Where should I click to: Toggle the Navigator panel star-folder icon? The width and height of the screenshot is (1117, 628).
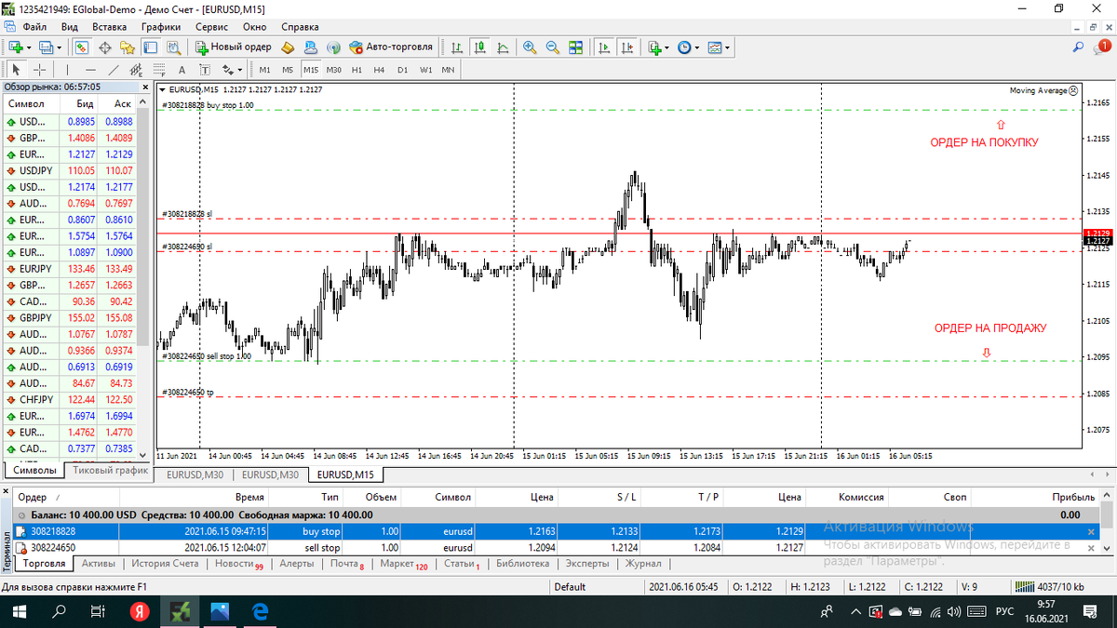click(x=128, y=47)
